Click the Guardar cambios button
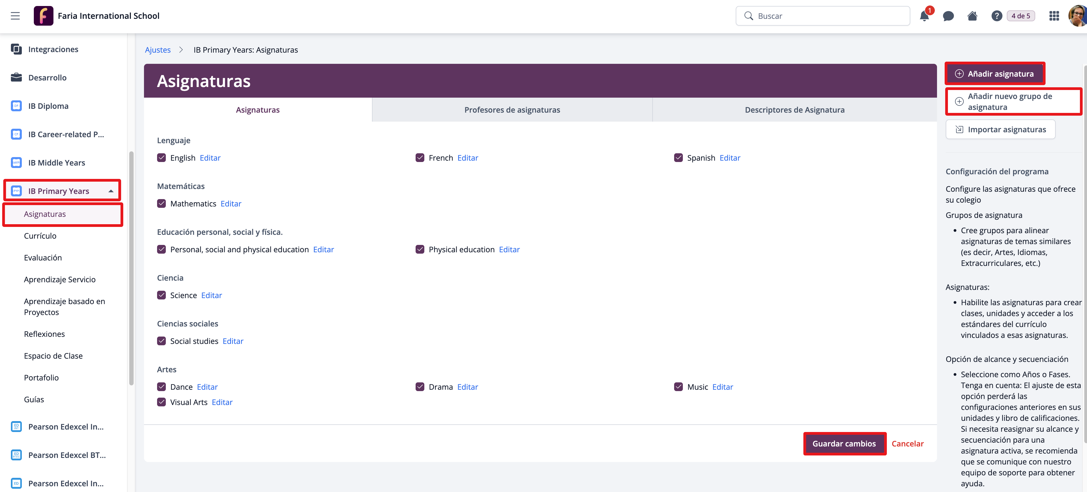Image resolution: width=1087 pixels, height=492 pixels. tap(844, 443)
